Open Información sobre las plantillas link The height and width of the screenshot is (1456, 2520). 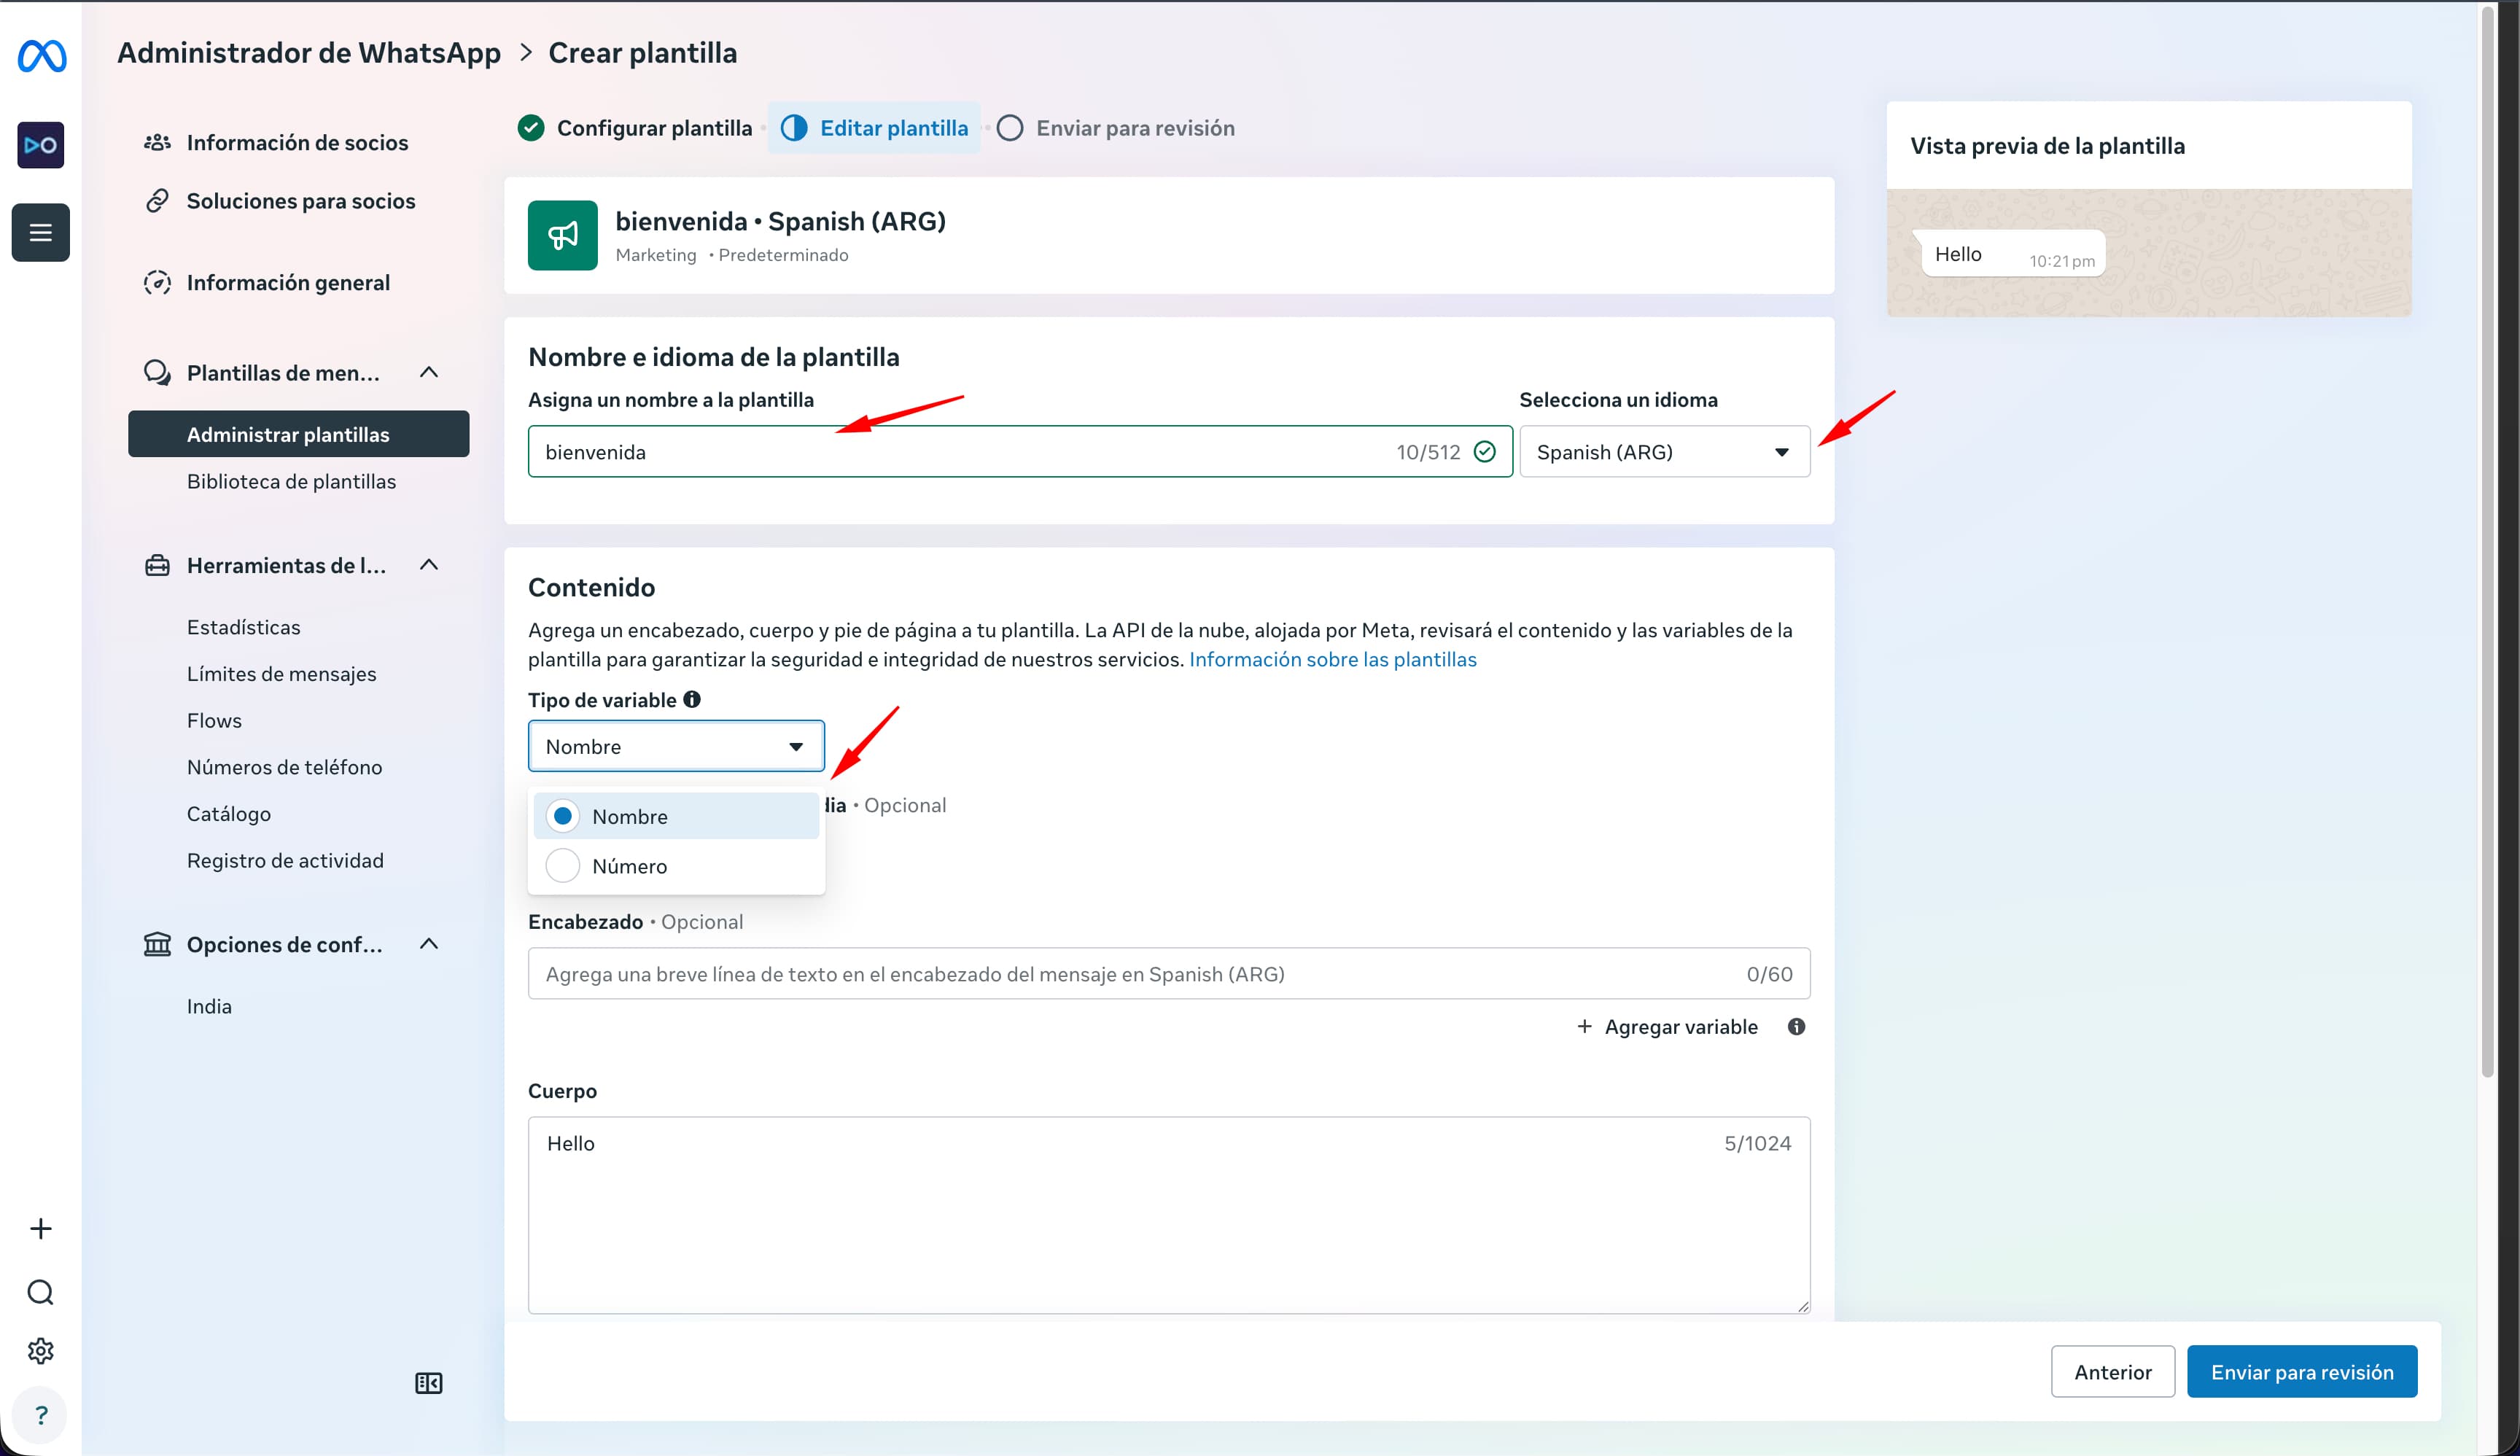(x=1332, y=659)
